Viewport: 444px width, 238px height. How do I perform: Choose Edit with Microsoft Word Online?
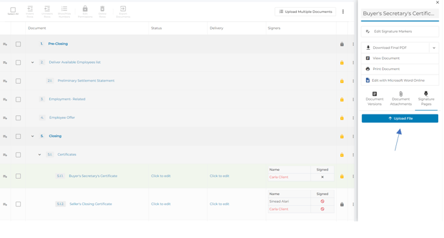pyautogui.click(x=400, y=80)
